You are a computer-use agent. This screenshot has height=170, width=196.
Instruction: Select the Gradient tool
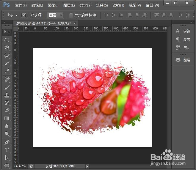7,118
